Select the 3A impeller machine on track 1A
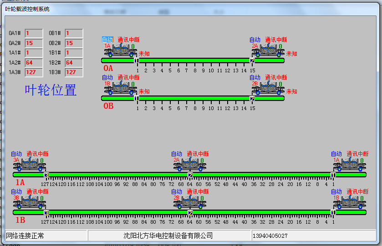The width and height of the screenshot is (382, 246). tap(29, 165)
